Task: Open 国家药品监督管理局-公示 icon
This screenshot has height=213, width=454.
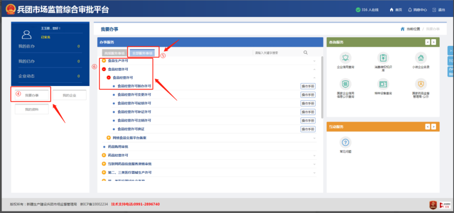Action: pos(421,84)
